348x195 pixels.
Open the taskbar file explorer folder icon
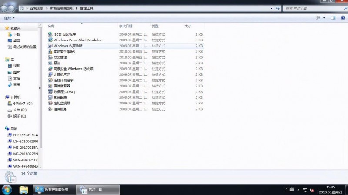[23, 190]
